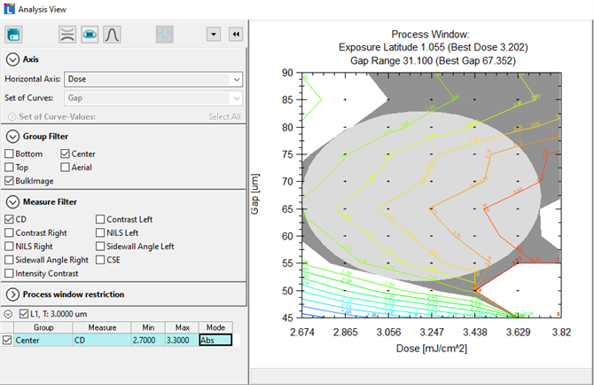Enable the Aerial group checkbox
Screen dimensions: 594x385
pos(66,167)
